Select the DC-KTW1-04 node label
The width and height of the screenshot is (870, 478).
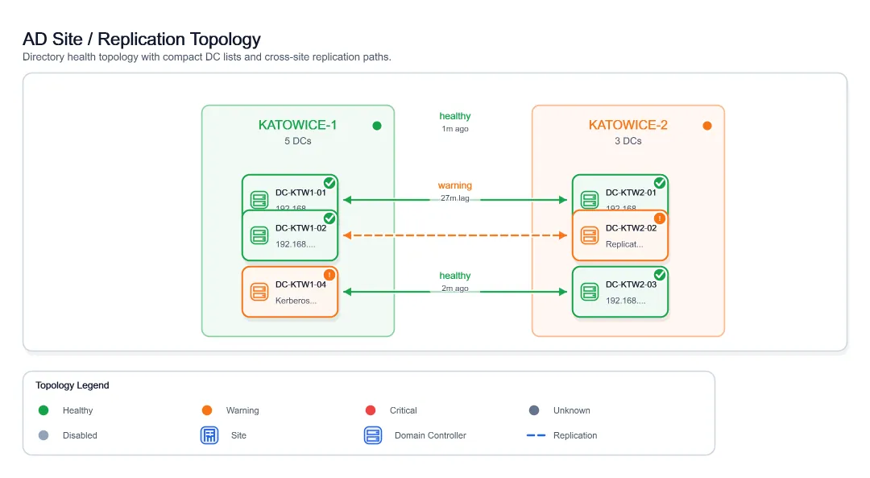tap(300, 285)
